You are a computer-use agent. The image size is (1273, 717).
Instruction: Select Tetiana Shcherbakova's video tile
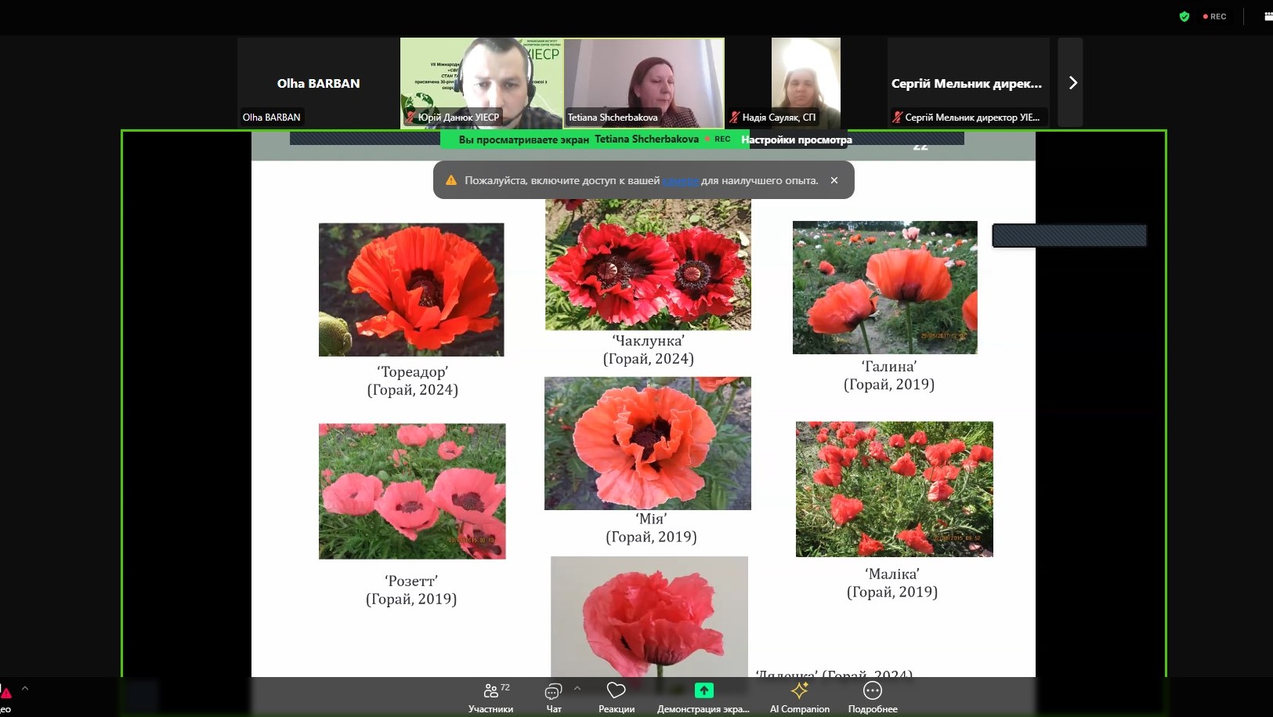tap(644, 82)
